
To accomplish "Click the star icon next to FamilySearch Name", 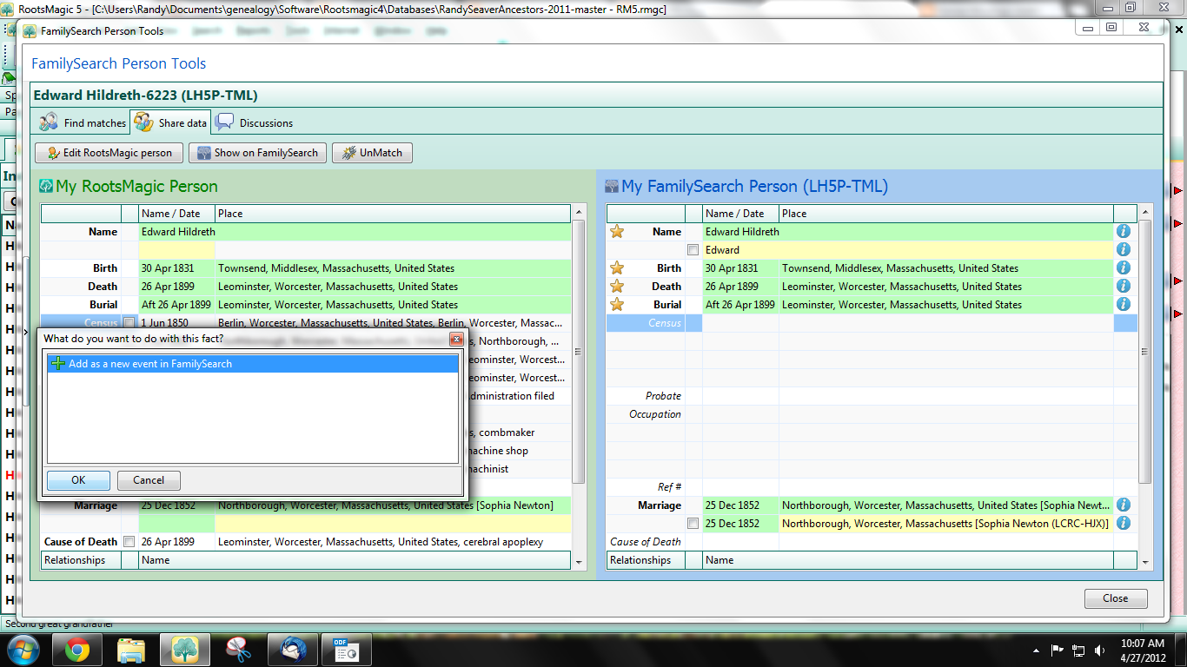I will pyautogui.click(x=617, y=232).
